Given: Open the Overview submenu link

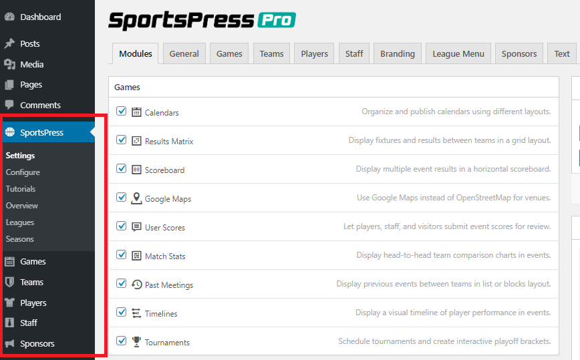Looking at the screenshot, I should pos(22,206).
